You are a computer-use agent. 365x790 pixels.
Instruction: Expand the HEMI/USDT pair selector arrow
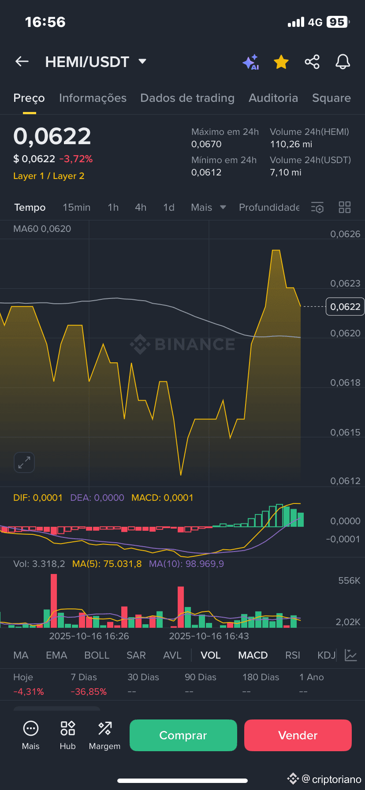coord(142,61)
